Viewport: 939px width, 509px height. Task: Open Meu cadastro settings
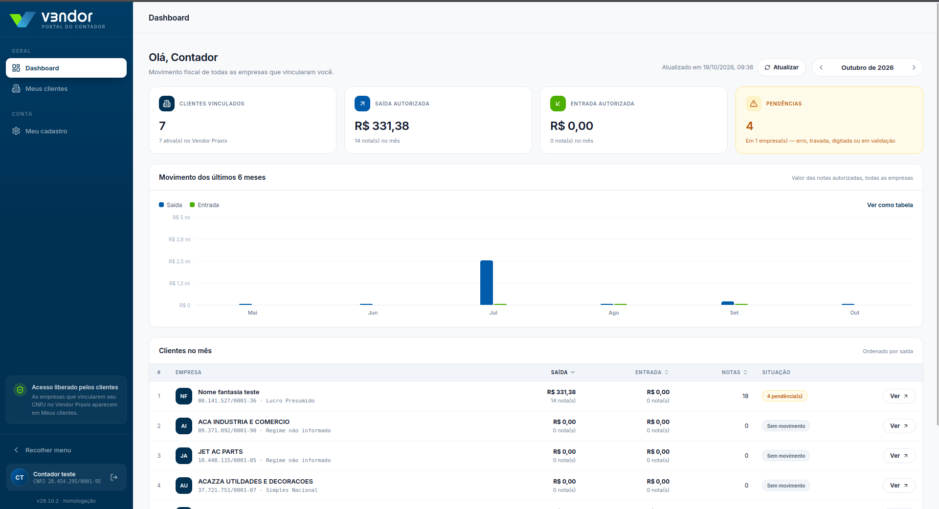pyautogui.click(x=66, y=131)
